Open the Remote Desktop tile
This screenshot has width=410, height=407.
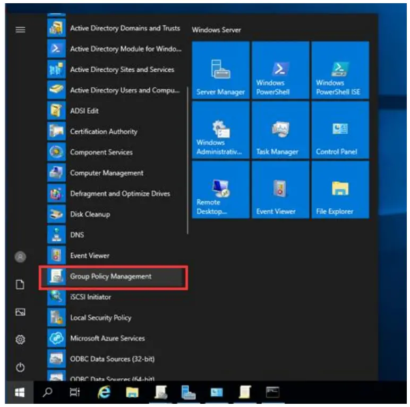221,190
